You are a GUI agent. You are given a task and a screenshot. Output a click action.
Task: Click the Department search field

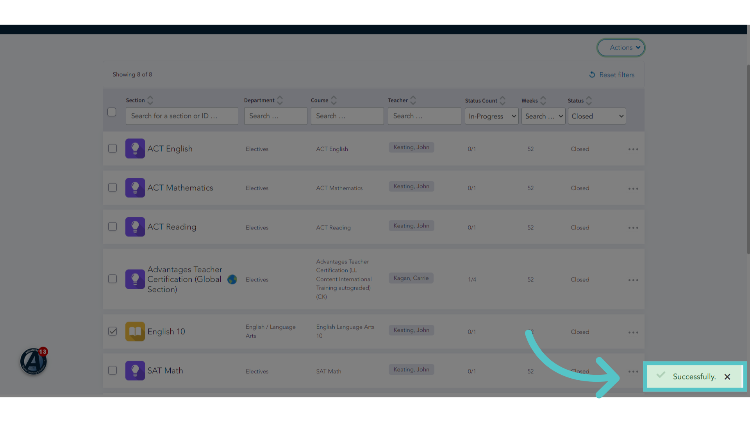276,116
